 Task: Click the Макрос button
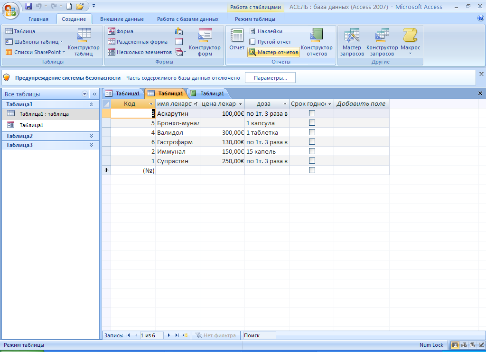tap(410, 42)
